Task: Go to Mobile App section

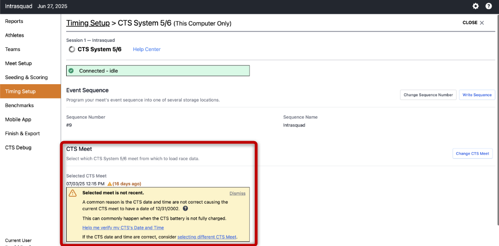Action: tap(30, 120)
